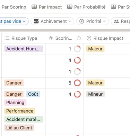The height and width of the screenshot is (136, 130).
Task: Click the Risque Type column header
Action: (24, 38)
